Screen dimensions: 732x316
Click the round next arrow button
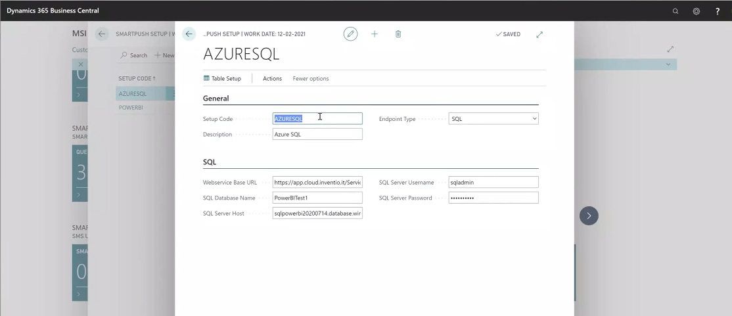pyautogui.click(x=589, y=215)
